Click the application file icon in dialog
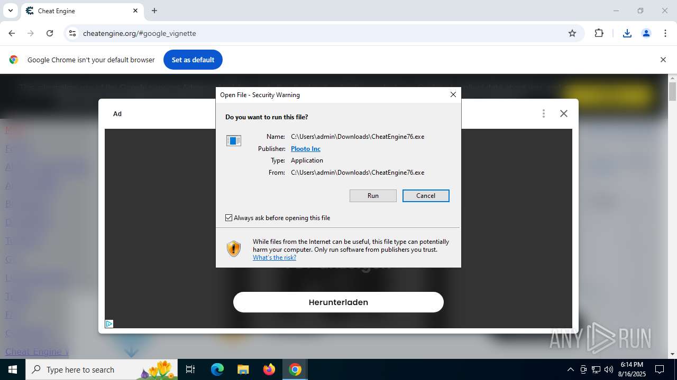The image size is (677, 380). click(234, 140)
